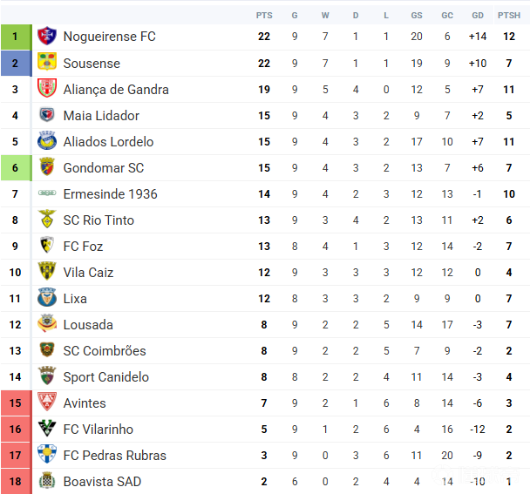Click the Boavista SAD checkered crest
Viewport: 530px width, 494px height.
pos(47,481)
